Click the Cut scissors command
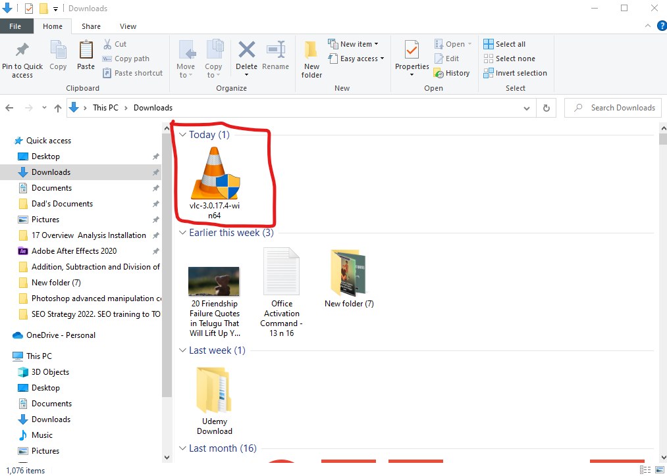 pos(115,44)
